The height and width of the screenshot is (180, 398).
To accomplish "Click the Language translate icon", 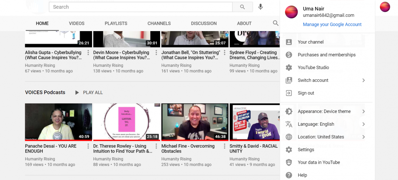I will [x=289, y=124].
